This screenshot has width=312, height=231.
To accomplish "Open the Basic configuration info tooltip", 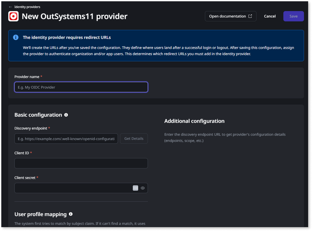I will [66, 115].
